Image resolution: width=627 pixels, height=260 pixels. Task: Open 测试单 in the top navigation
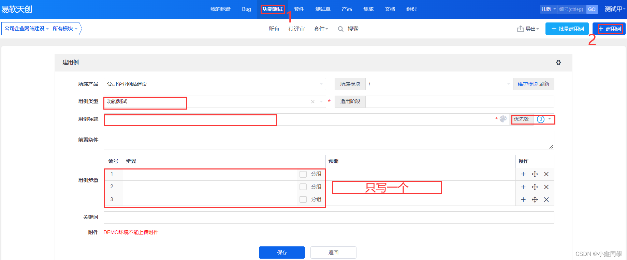click(323, 9)
